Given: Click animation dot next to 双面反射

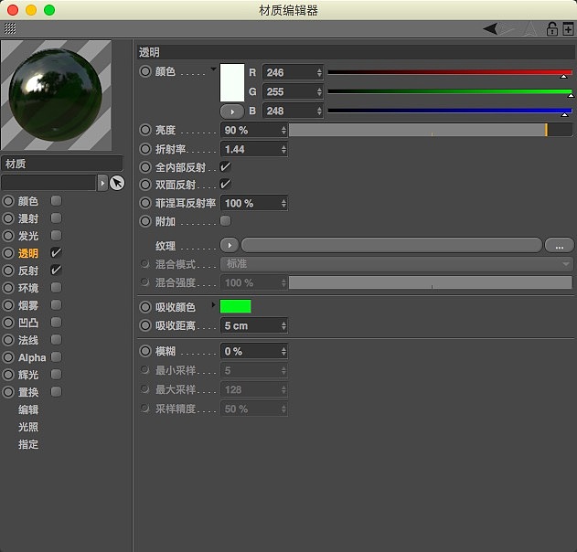Looking at the screenshot, I should coord(145,185).
